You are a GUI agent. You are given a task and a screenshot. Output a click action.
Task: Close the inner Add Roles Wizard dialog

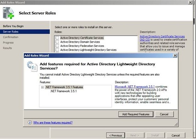[175, 56]
